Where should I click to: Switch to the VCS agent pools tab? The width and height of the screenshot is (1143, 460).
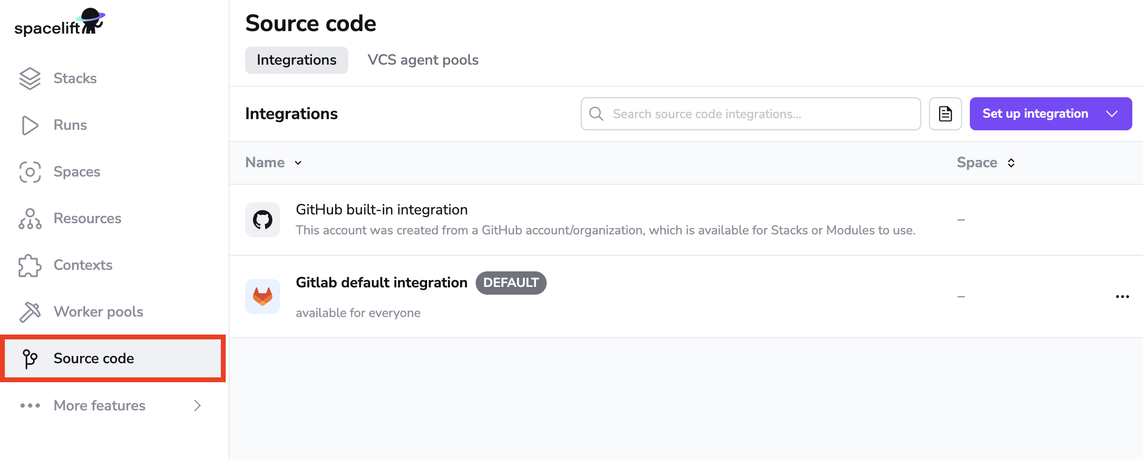423,60
